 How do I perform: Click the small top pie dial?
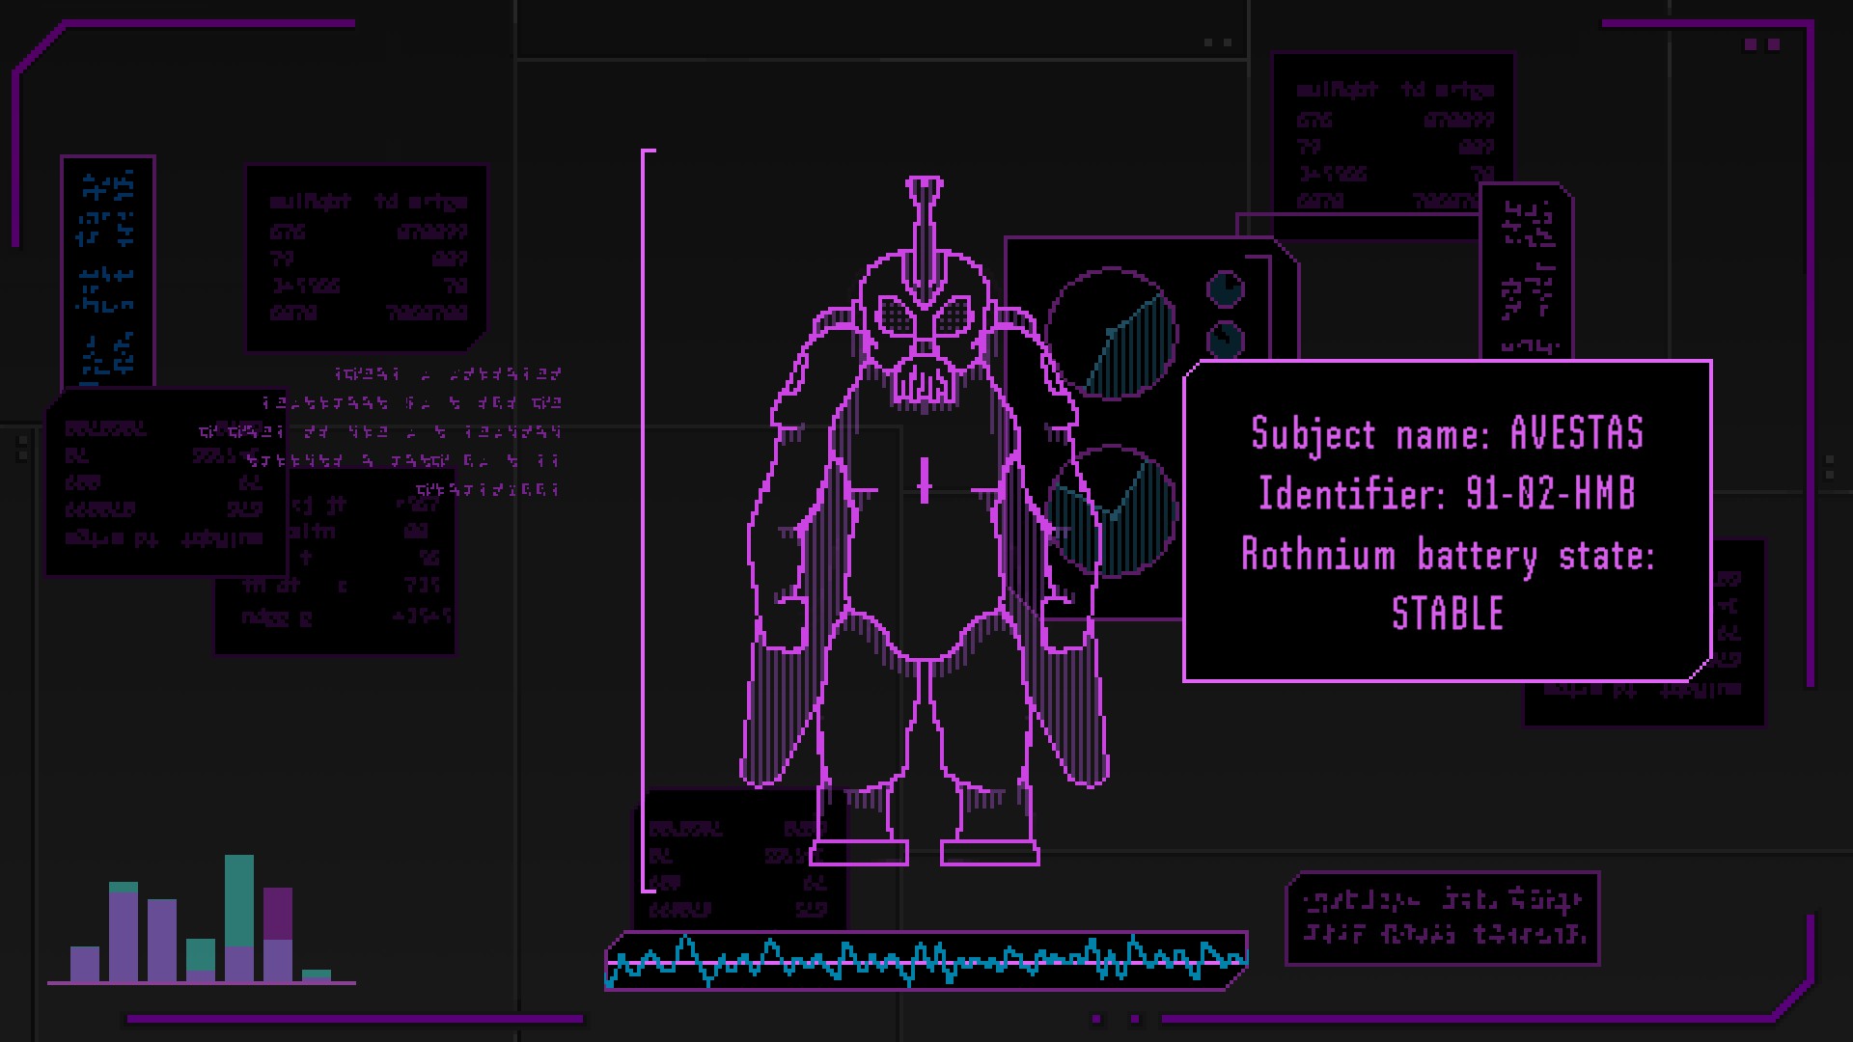click(x=1226, y=288)
